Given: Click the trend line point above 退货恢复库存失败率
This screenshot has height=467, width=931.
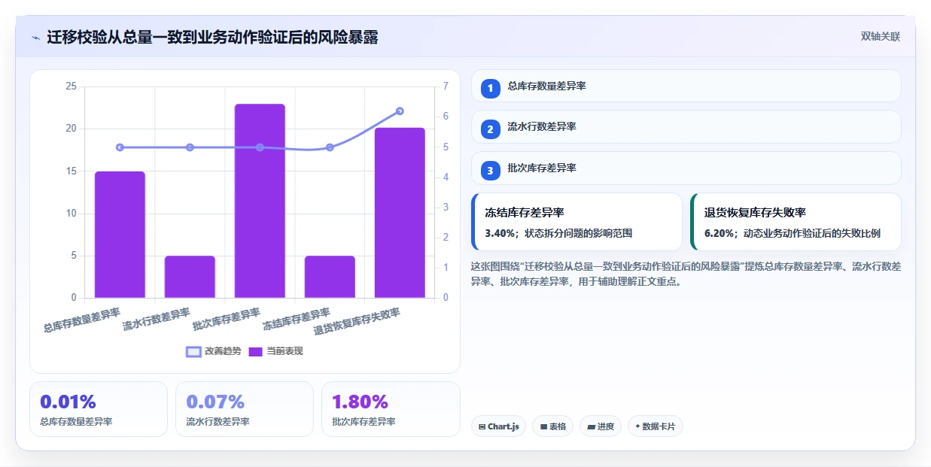Looking at the screenshot, I should point(400,111).
